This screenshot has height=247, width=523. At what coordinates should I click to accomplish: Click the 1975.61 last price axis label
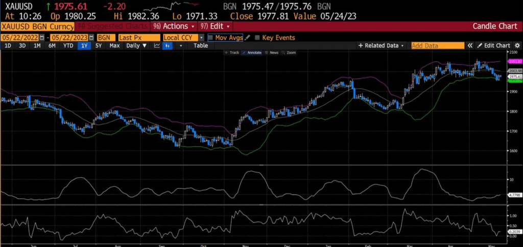(515, 77)
